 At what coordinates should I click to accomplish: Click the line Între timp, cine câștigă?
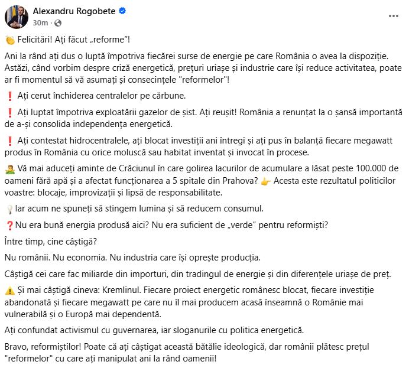click(51, 242)
